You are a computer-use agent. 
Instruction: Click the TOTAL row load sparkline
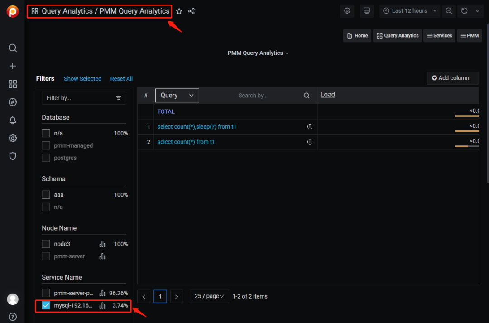(x=467, y=116)
